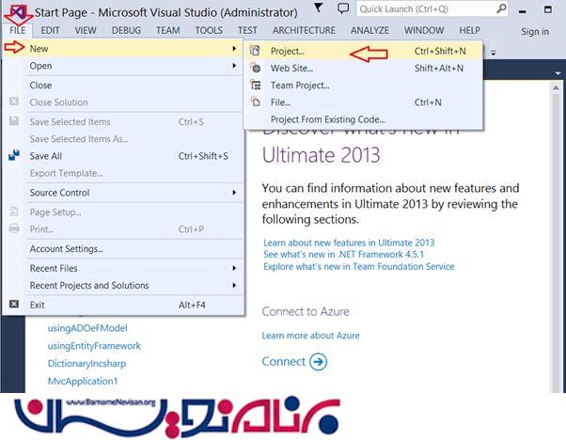Open Account Settings... menu entry
This screenshot has width=566, height=440.
123,249
